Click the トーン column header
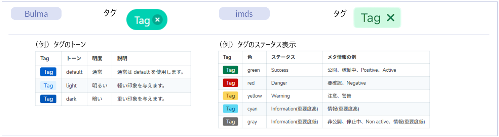This screenshot has width=499, height=137. [74, 58]
